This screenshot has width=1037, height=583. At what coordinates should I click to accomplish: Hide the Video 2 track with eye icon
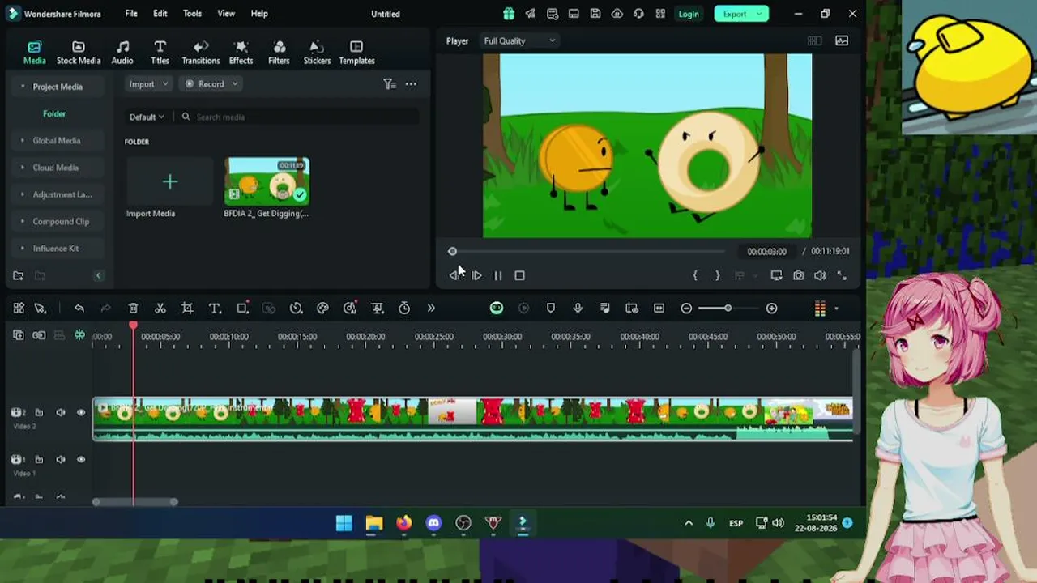81,413
